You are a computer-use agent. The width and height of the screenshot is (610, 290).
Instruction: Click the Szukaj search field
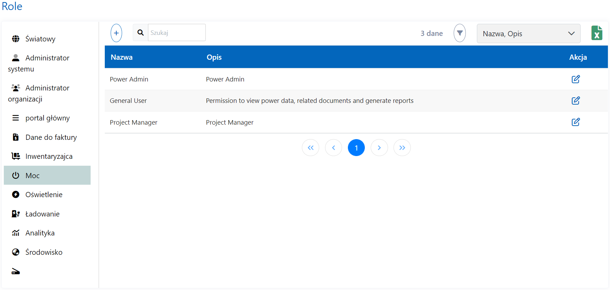pyautogui.click(x=176, y=33)
